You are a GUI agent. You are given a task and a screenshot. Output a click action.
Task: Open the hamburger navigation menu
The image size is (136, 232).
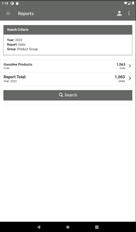click(8, 14)
